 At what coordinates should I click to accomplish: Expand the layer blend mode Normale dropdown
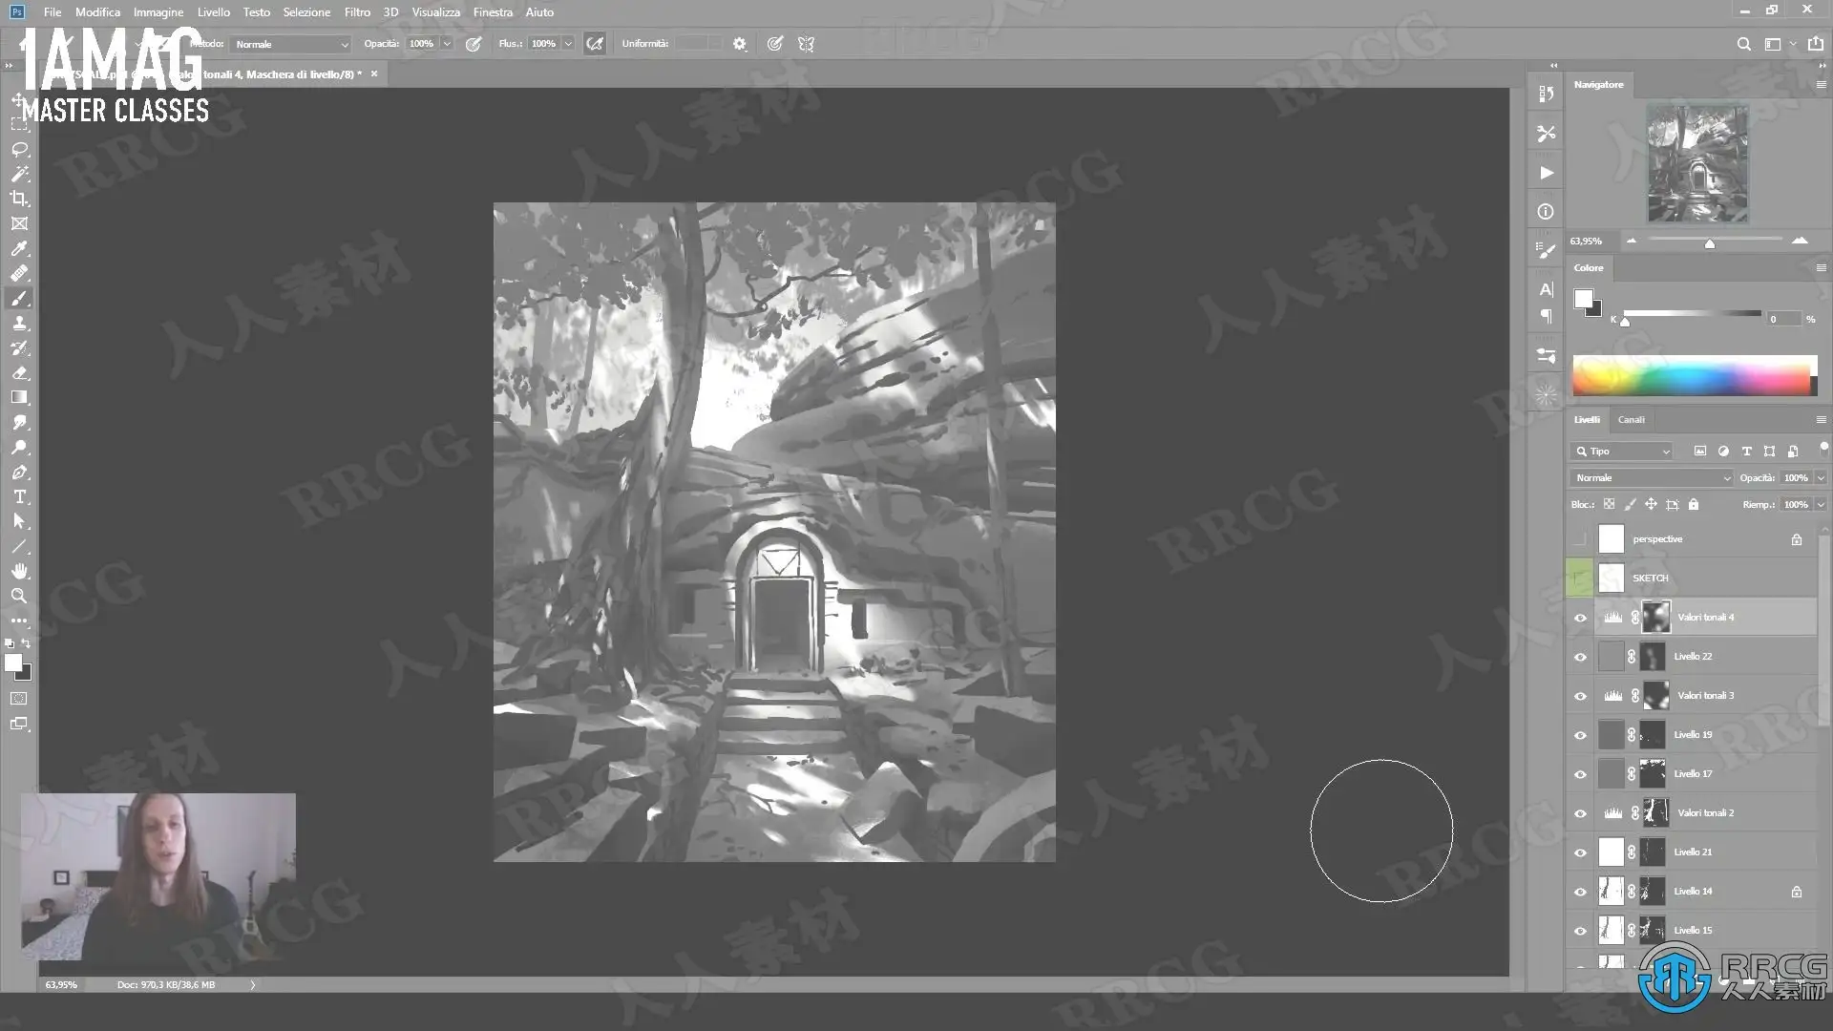pos(1652,477)
